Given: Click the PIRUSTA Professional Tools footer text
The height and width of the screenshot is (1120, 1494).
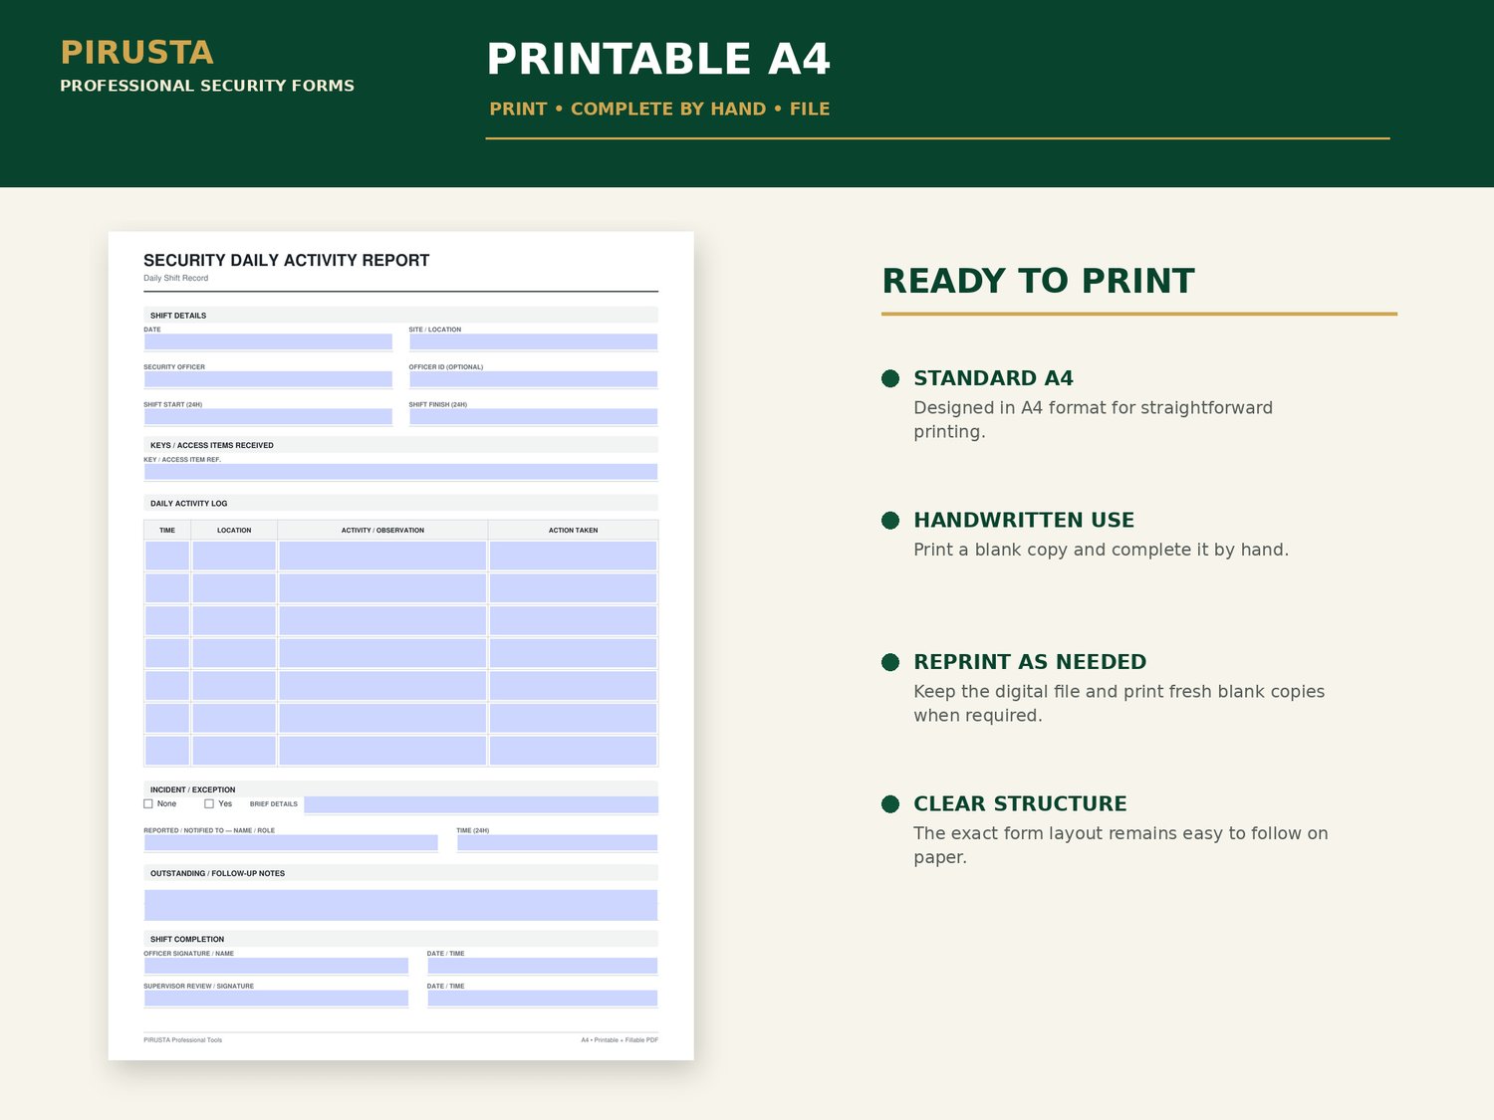Looking at the screenshot, I should (x=183, y=1040).
